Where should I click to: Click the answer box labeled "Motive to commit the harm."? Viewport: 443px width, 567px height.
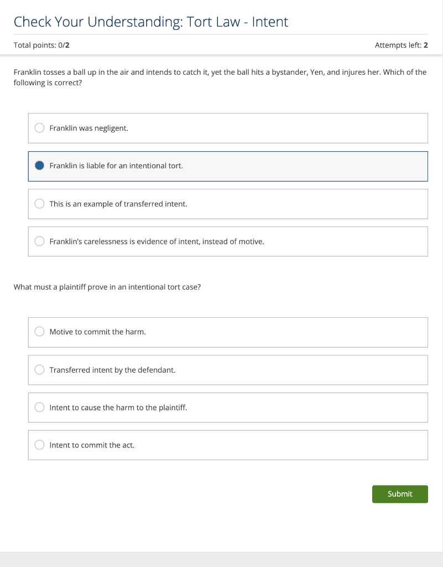[x=228, y=331]
